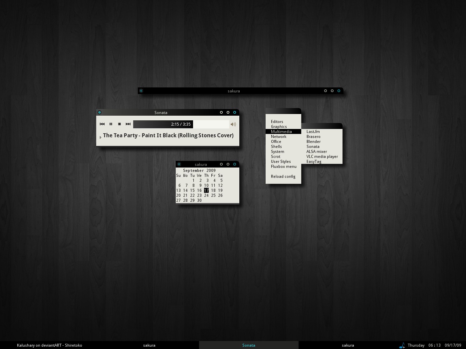Select Reload config
This screenshot has height=349, width=466.
(283, 176)
